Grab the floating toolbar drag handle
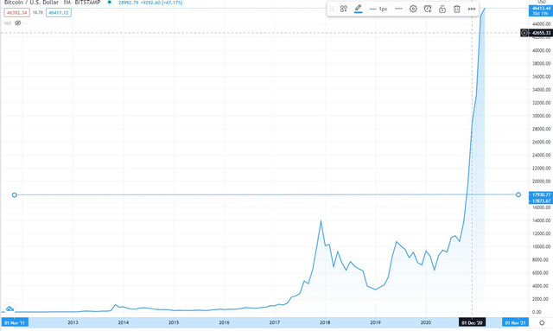Screen dimensions: 553x331 click(332, 9)
